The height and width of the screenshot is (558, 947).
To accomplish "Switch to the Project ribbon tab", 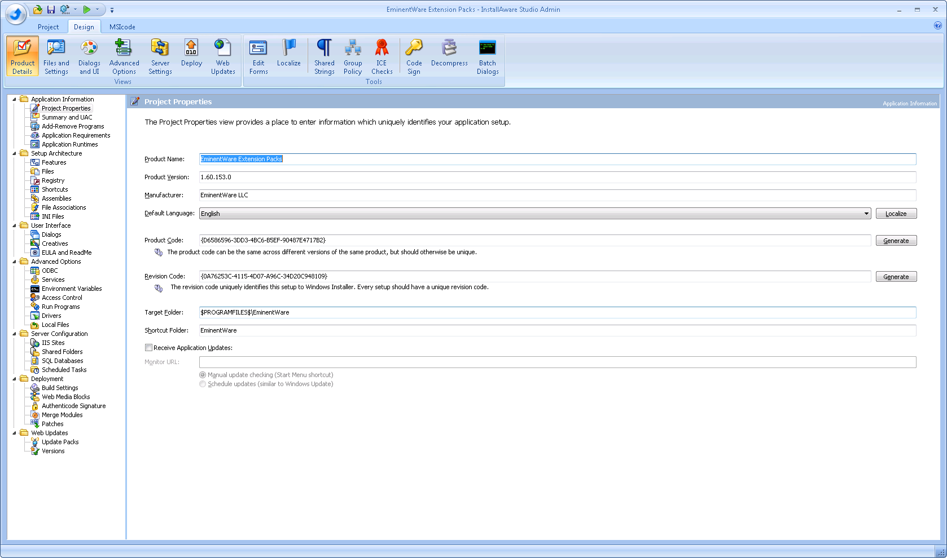I will [48, 27].
